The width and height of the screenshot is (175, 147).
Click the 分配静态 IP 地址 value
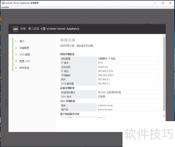[x=106, y=59]
